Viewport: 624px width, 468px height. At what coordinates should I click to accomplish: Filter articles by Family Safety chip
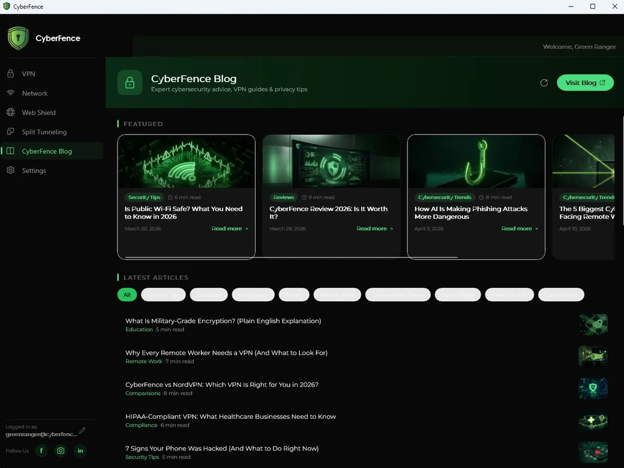(x=458, y=295)
